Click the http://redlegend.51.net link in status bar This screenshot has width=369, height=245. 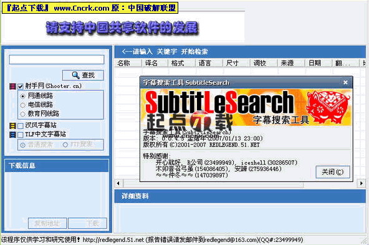click(x=113, y=240)
